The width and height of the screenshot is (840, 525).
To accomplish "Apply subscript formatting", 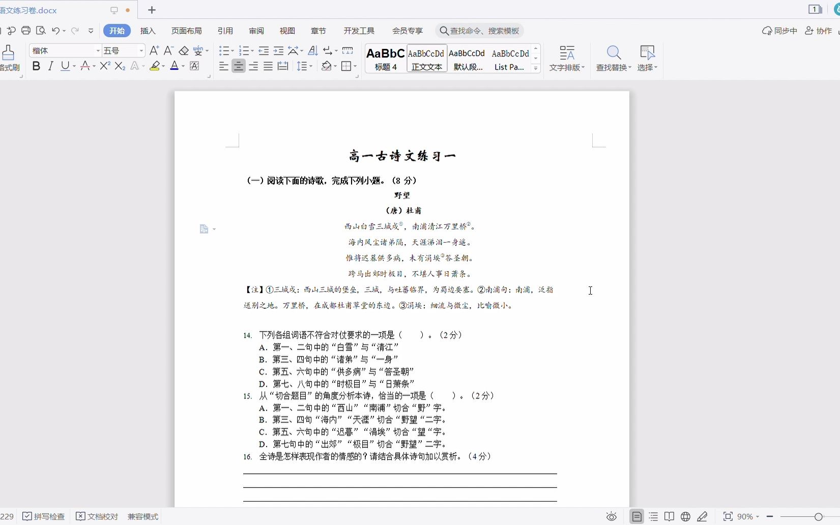I will point(120,66).
